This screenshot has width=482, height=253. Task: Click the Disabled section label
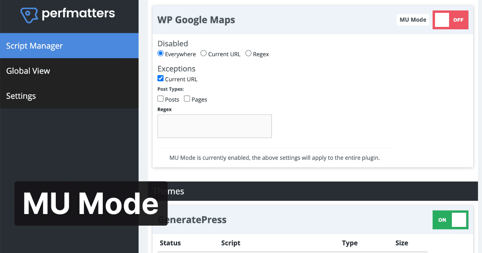point(173,43)
